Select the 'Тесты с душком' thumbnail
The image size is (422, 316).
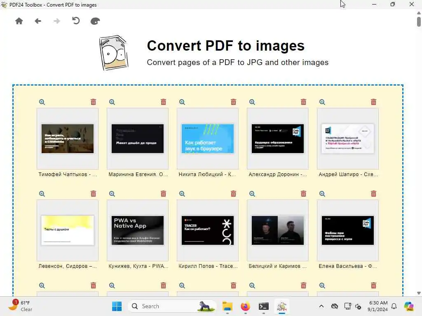point(68,230)
